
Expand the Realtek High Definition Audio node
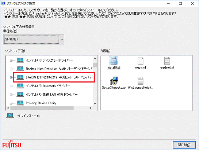pyautogui.click(x=11, y=69)
